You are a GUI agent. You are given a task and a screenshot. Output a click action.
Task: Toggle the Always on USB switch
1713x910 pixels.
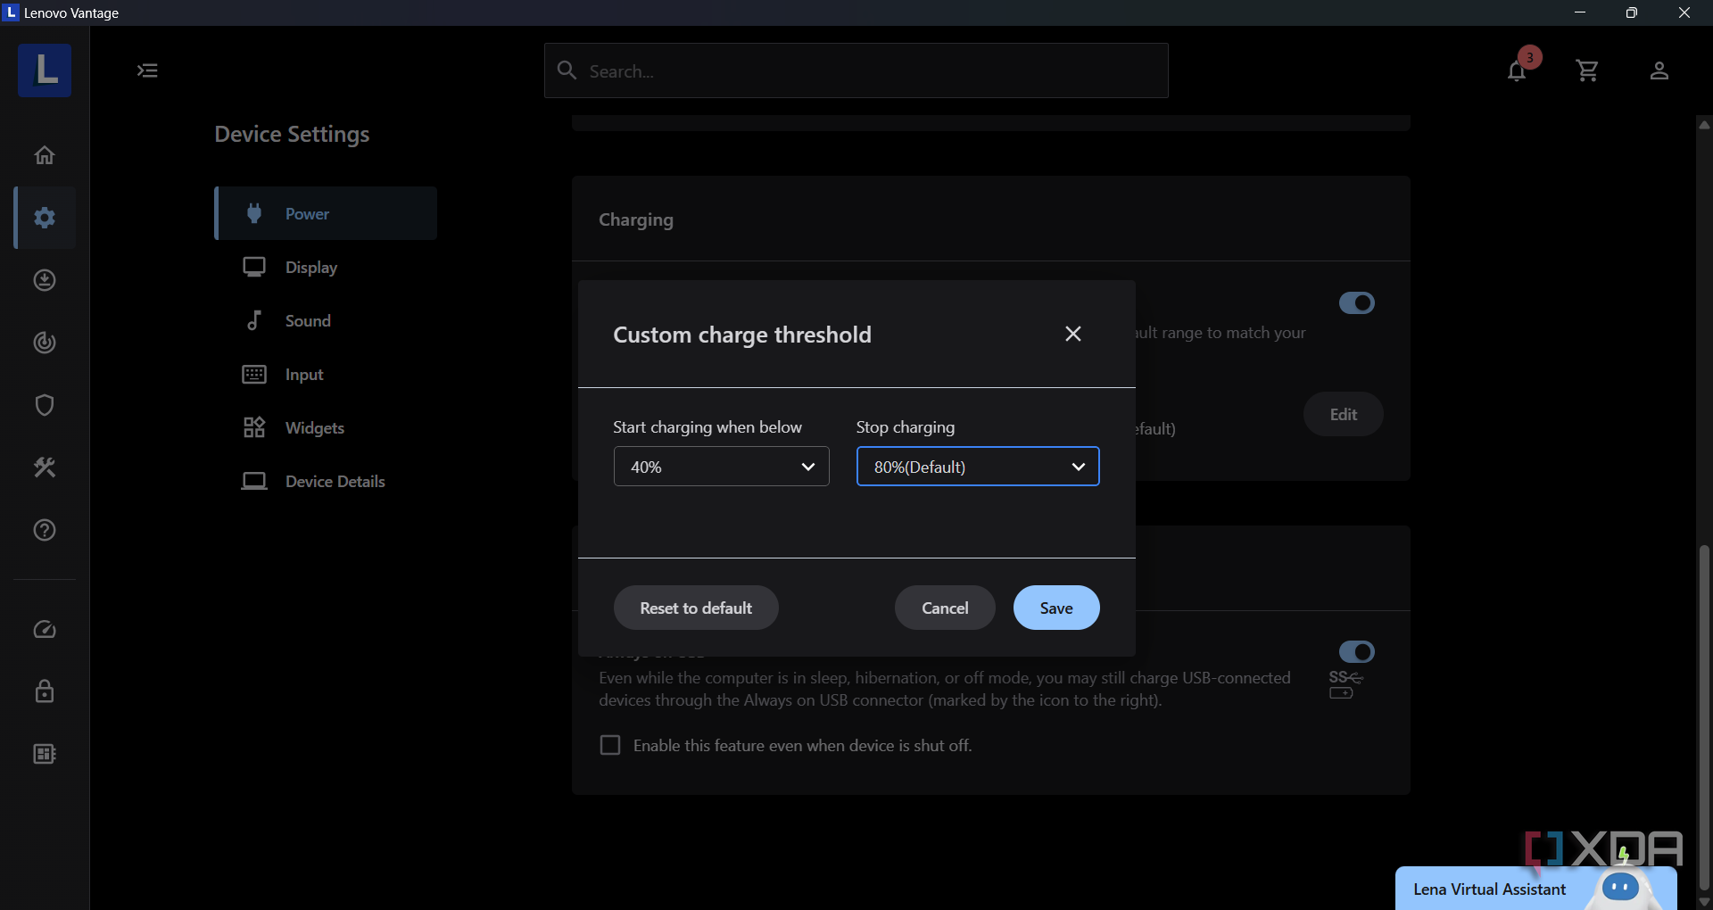click(1356, 652)
